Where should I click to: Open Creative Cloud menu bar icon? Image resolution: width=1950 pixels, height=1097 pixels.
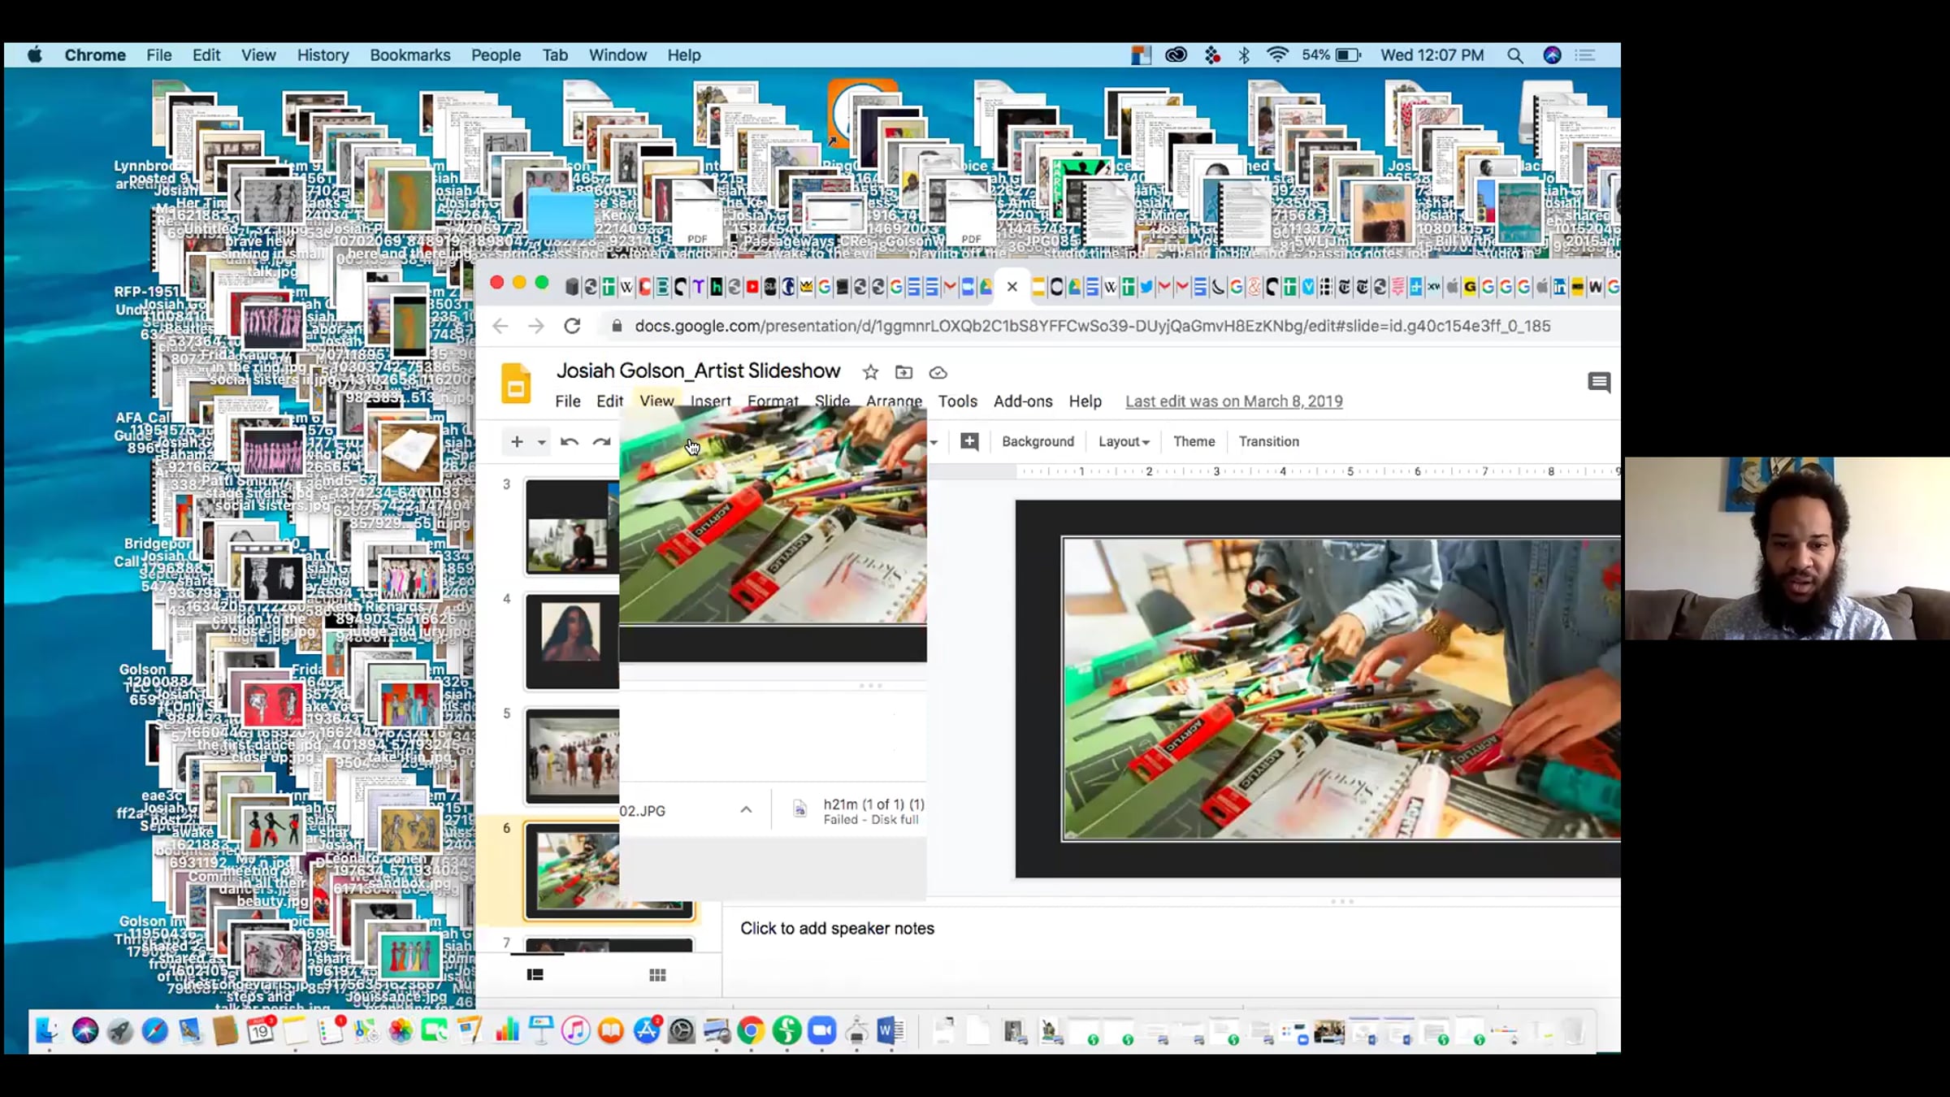click(1176, 55)
